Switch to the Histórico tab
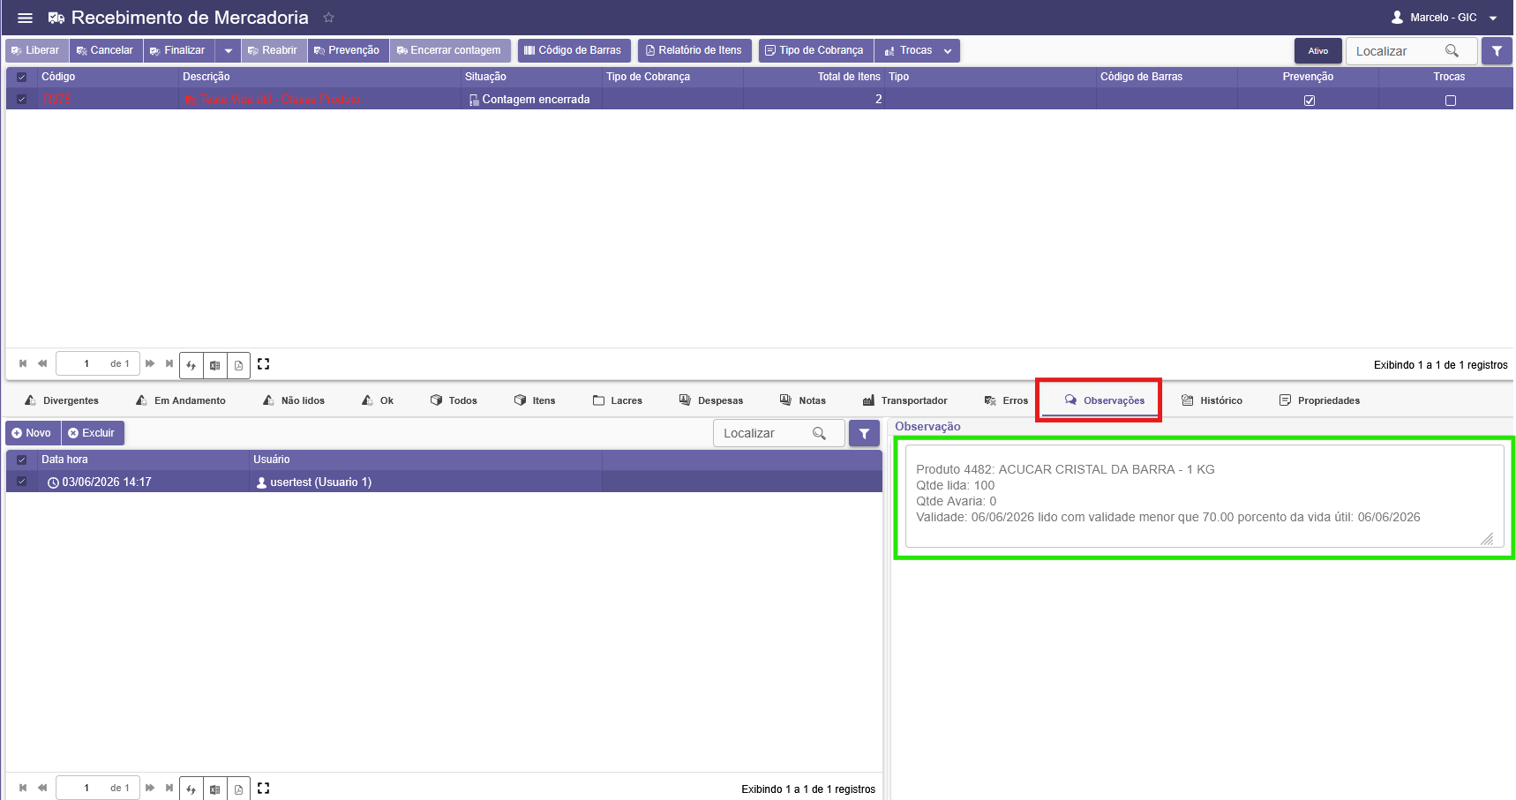The height and width of the screenshot is (800, 1516). (x=1212, y=400)
